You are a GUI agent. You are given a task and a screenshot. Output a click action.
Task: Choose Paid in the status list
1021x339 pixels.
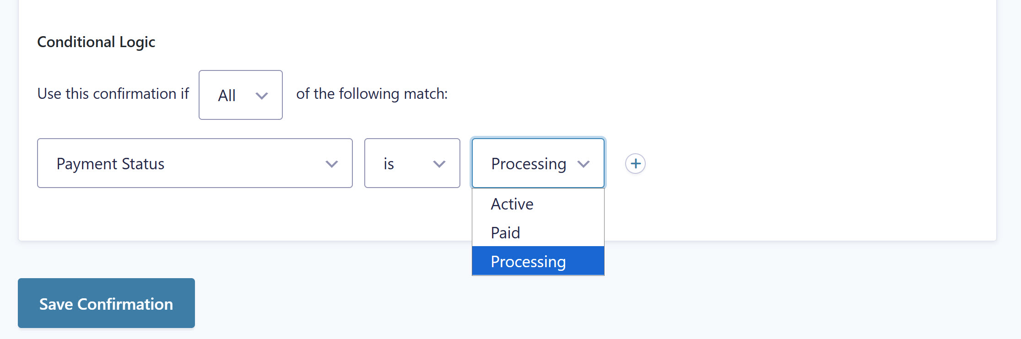pos(505,233)
